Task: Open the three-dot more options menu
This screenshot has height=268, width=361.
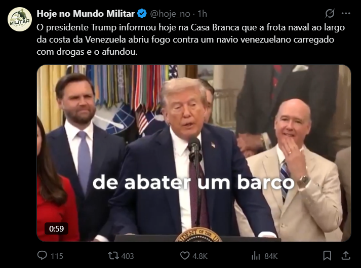Action: tap(346, 14)
